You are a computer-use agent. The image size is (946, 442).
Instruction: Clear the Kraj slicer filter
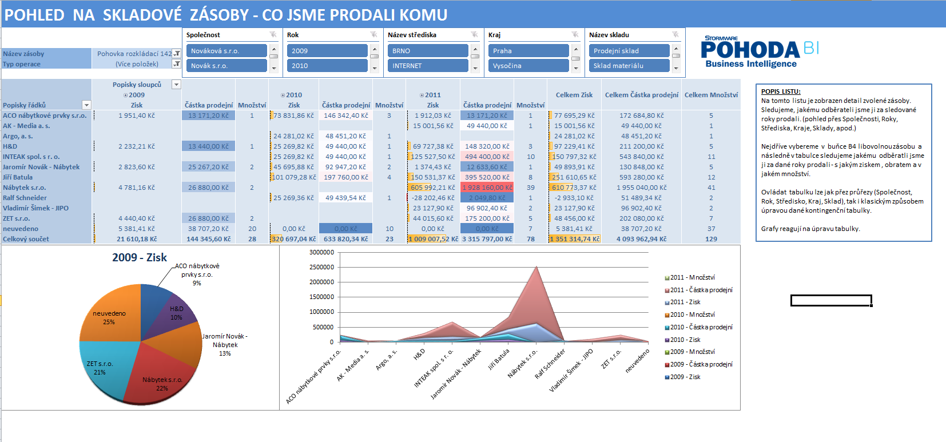pos(575,35)
